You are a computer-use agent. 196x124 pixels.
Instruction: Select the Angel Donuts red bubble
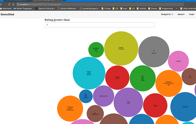(x=117, y=78)
